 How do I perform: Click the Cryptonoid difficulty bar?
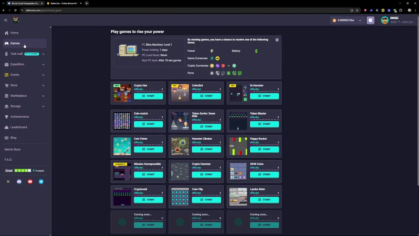point(148,195)
